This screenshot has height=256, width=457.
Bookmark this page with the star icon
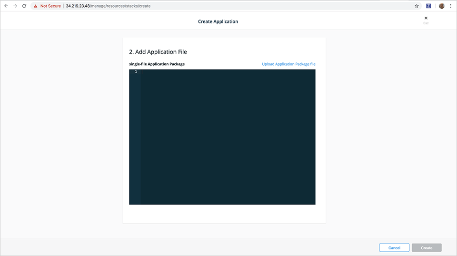[x=417, y=6]
